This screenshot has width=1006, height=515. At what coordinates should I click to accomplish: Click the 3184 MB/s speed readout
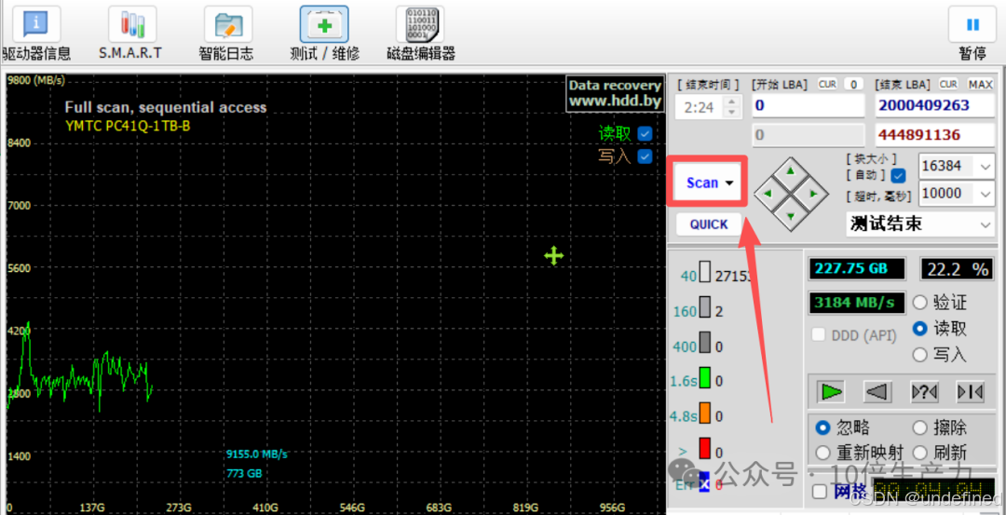857,302
